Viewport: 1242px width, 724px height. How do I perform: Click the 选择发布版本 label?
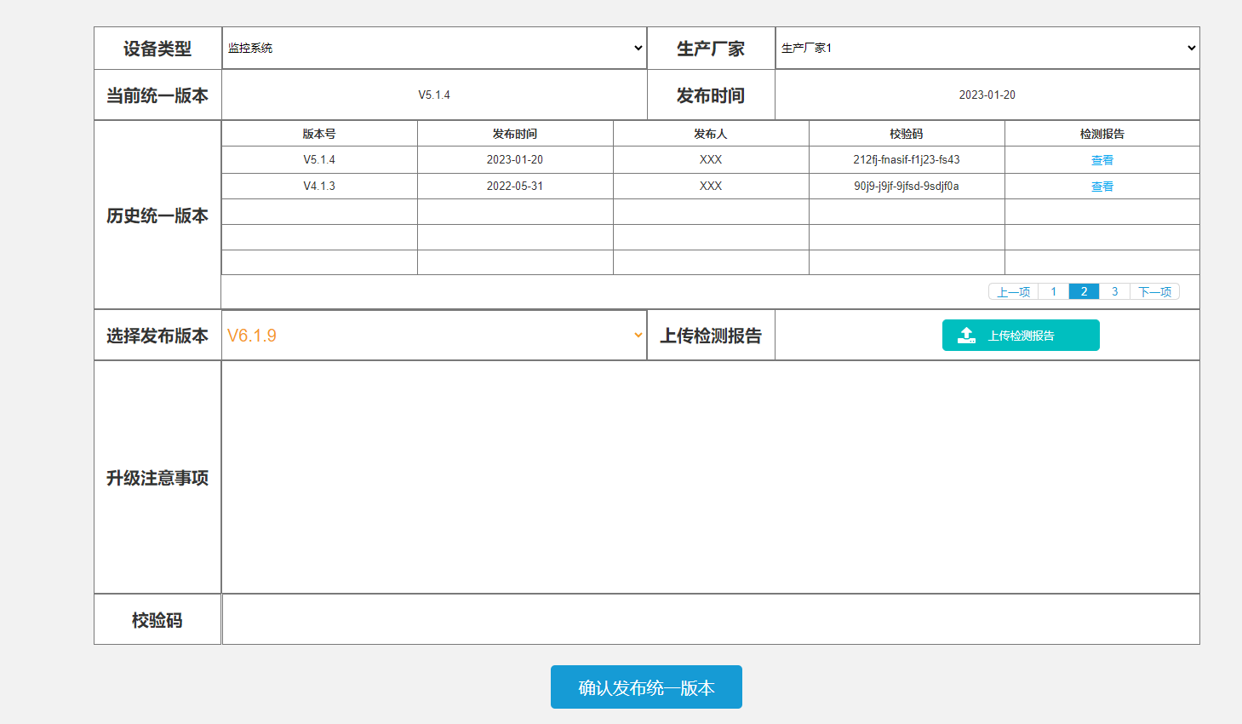pos(157,336)
